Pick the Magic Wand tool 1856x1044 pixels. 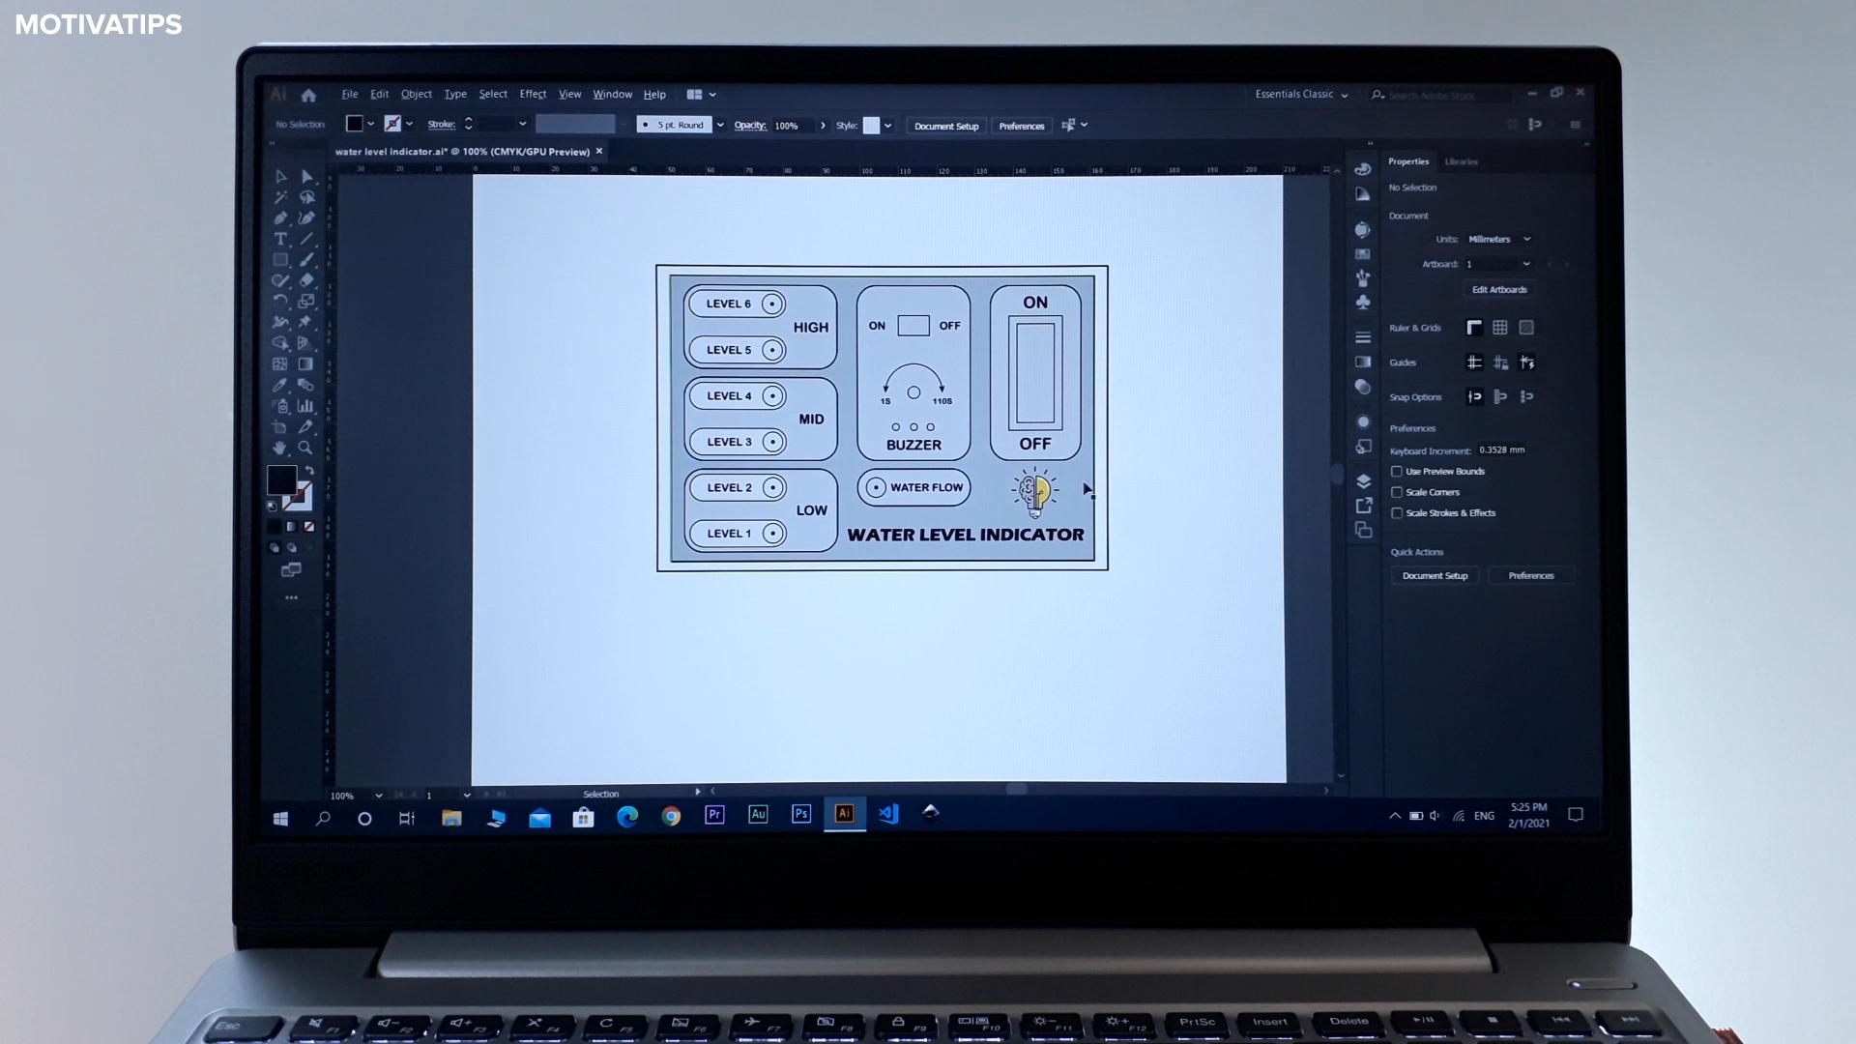[x=280, y=197]
